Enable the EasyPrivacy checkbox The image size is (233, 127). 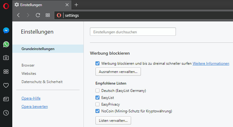98,104
